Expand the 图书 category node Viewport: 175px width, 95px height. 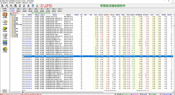[x=11, y=22]
